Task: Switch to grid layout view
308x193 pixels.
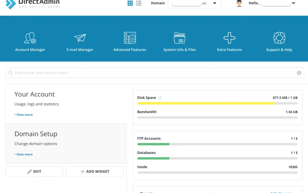Action: [x=130, y=3]
